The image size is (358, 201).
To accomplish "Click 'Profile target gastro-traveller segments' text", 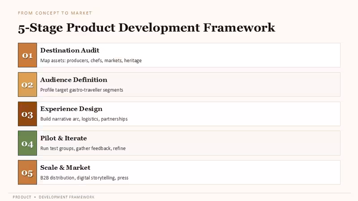I will pyautogui.click(x=82, y=90).
